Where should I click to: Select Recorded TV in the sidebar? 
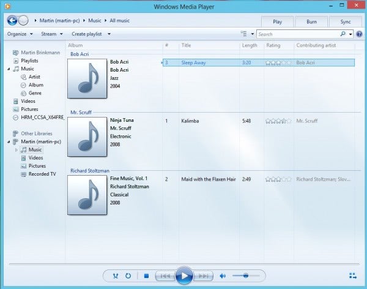pyautogui.click(x=42, y=174)
